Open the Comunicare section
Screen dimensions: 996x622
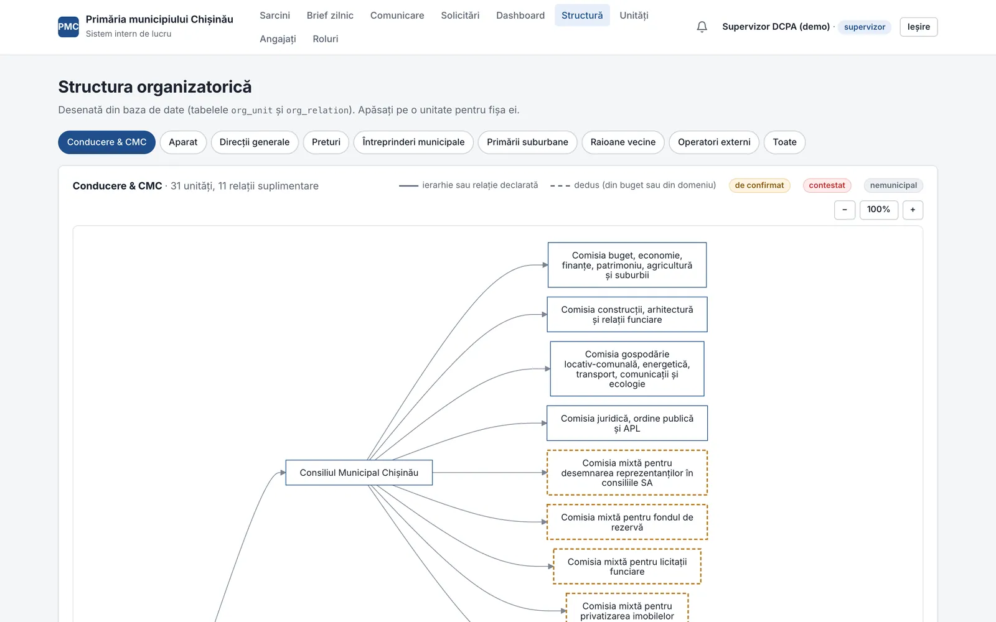click(397, 16)
